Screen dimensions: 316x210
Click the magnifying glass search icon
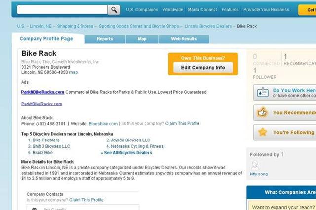click(114, 10)
